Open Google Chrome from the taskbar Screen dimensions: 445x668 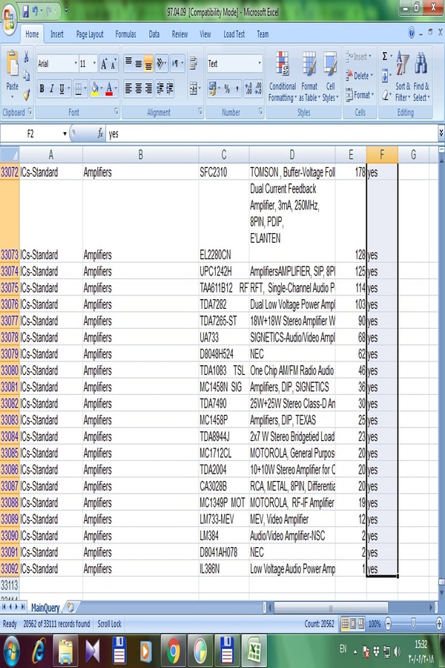click(x=173, y=652)
